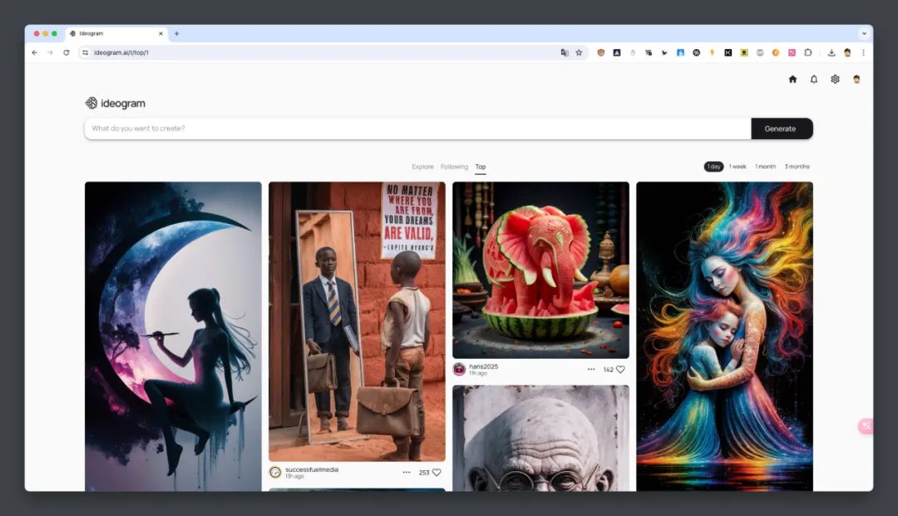The image size is (898, 516).
Task: Open the Extensions puzzle icon
Action: [807, 52]
